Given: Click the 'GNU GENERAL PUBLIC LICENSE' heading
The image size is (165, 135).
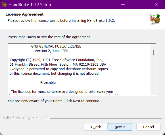Looking at the screenshot, I should [56, 46].
